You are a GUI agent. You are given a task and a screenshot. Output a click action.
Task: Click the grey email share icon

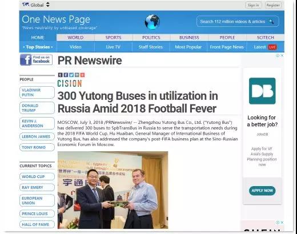(x=77, y=75)
